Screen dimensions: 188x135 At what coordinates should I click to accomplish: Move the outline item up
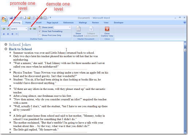click(x=4, y=34)
